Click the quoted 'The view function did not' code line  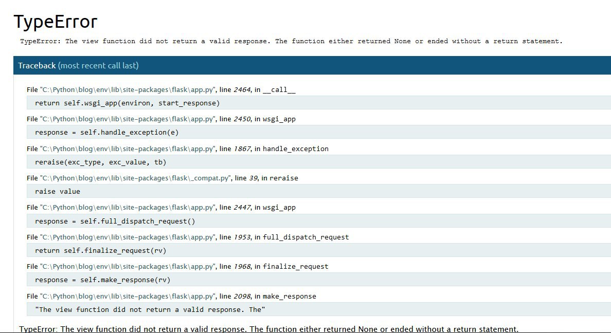(150, 309)
